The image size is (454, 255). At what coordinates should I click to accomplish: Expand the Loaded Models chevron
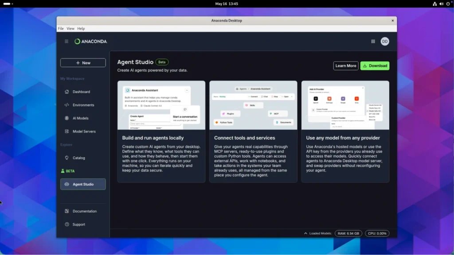click(305, 233)
